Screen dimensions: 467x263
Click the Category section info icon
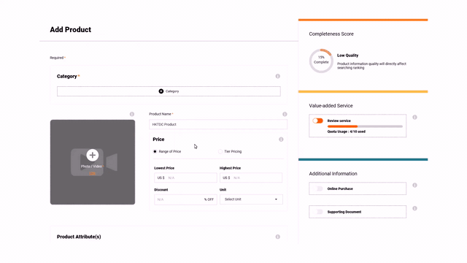click(277, 76)
